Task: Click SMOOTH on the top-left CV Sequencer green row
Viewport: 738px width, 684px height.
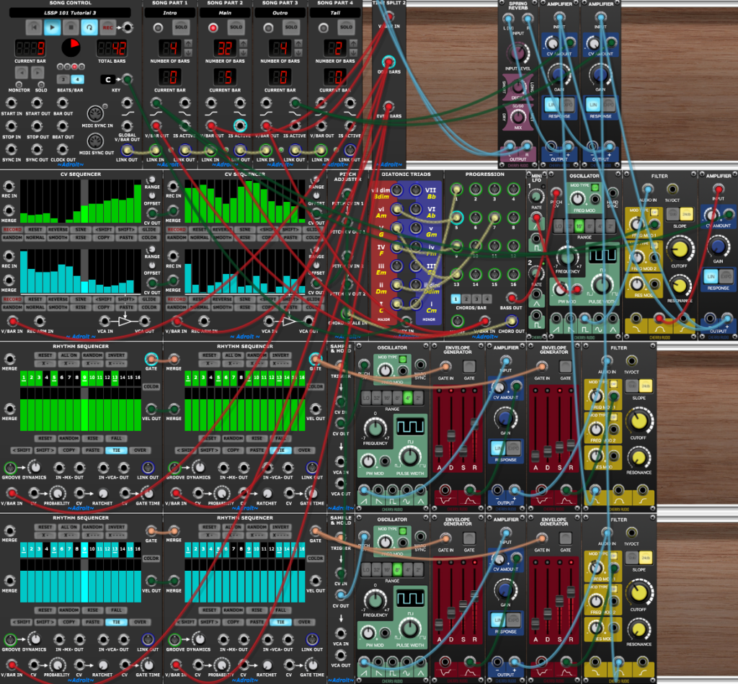Action: 58,238
